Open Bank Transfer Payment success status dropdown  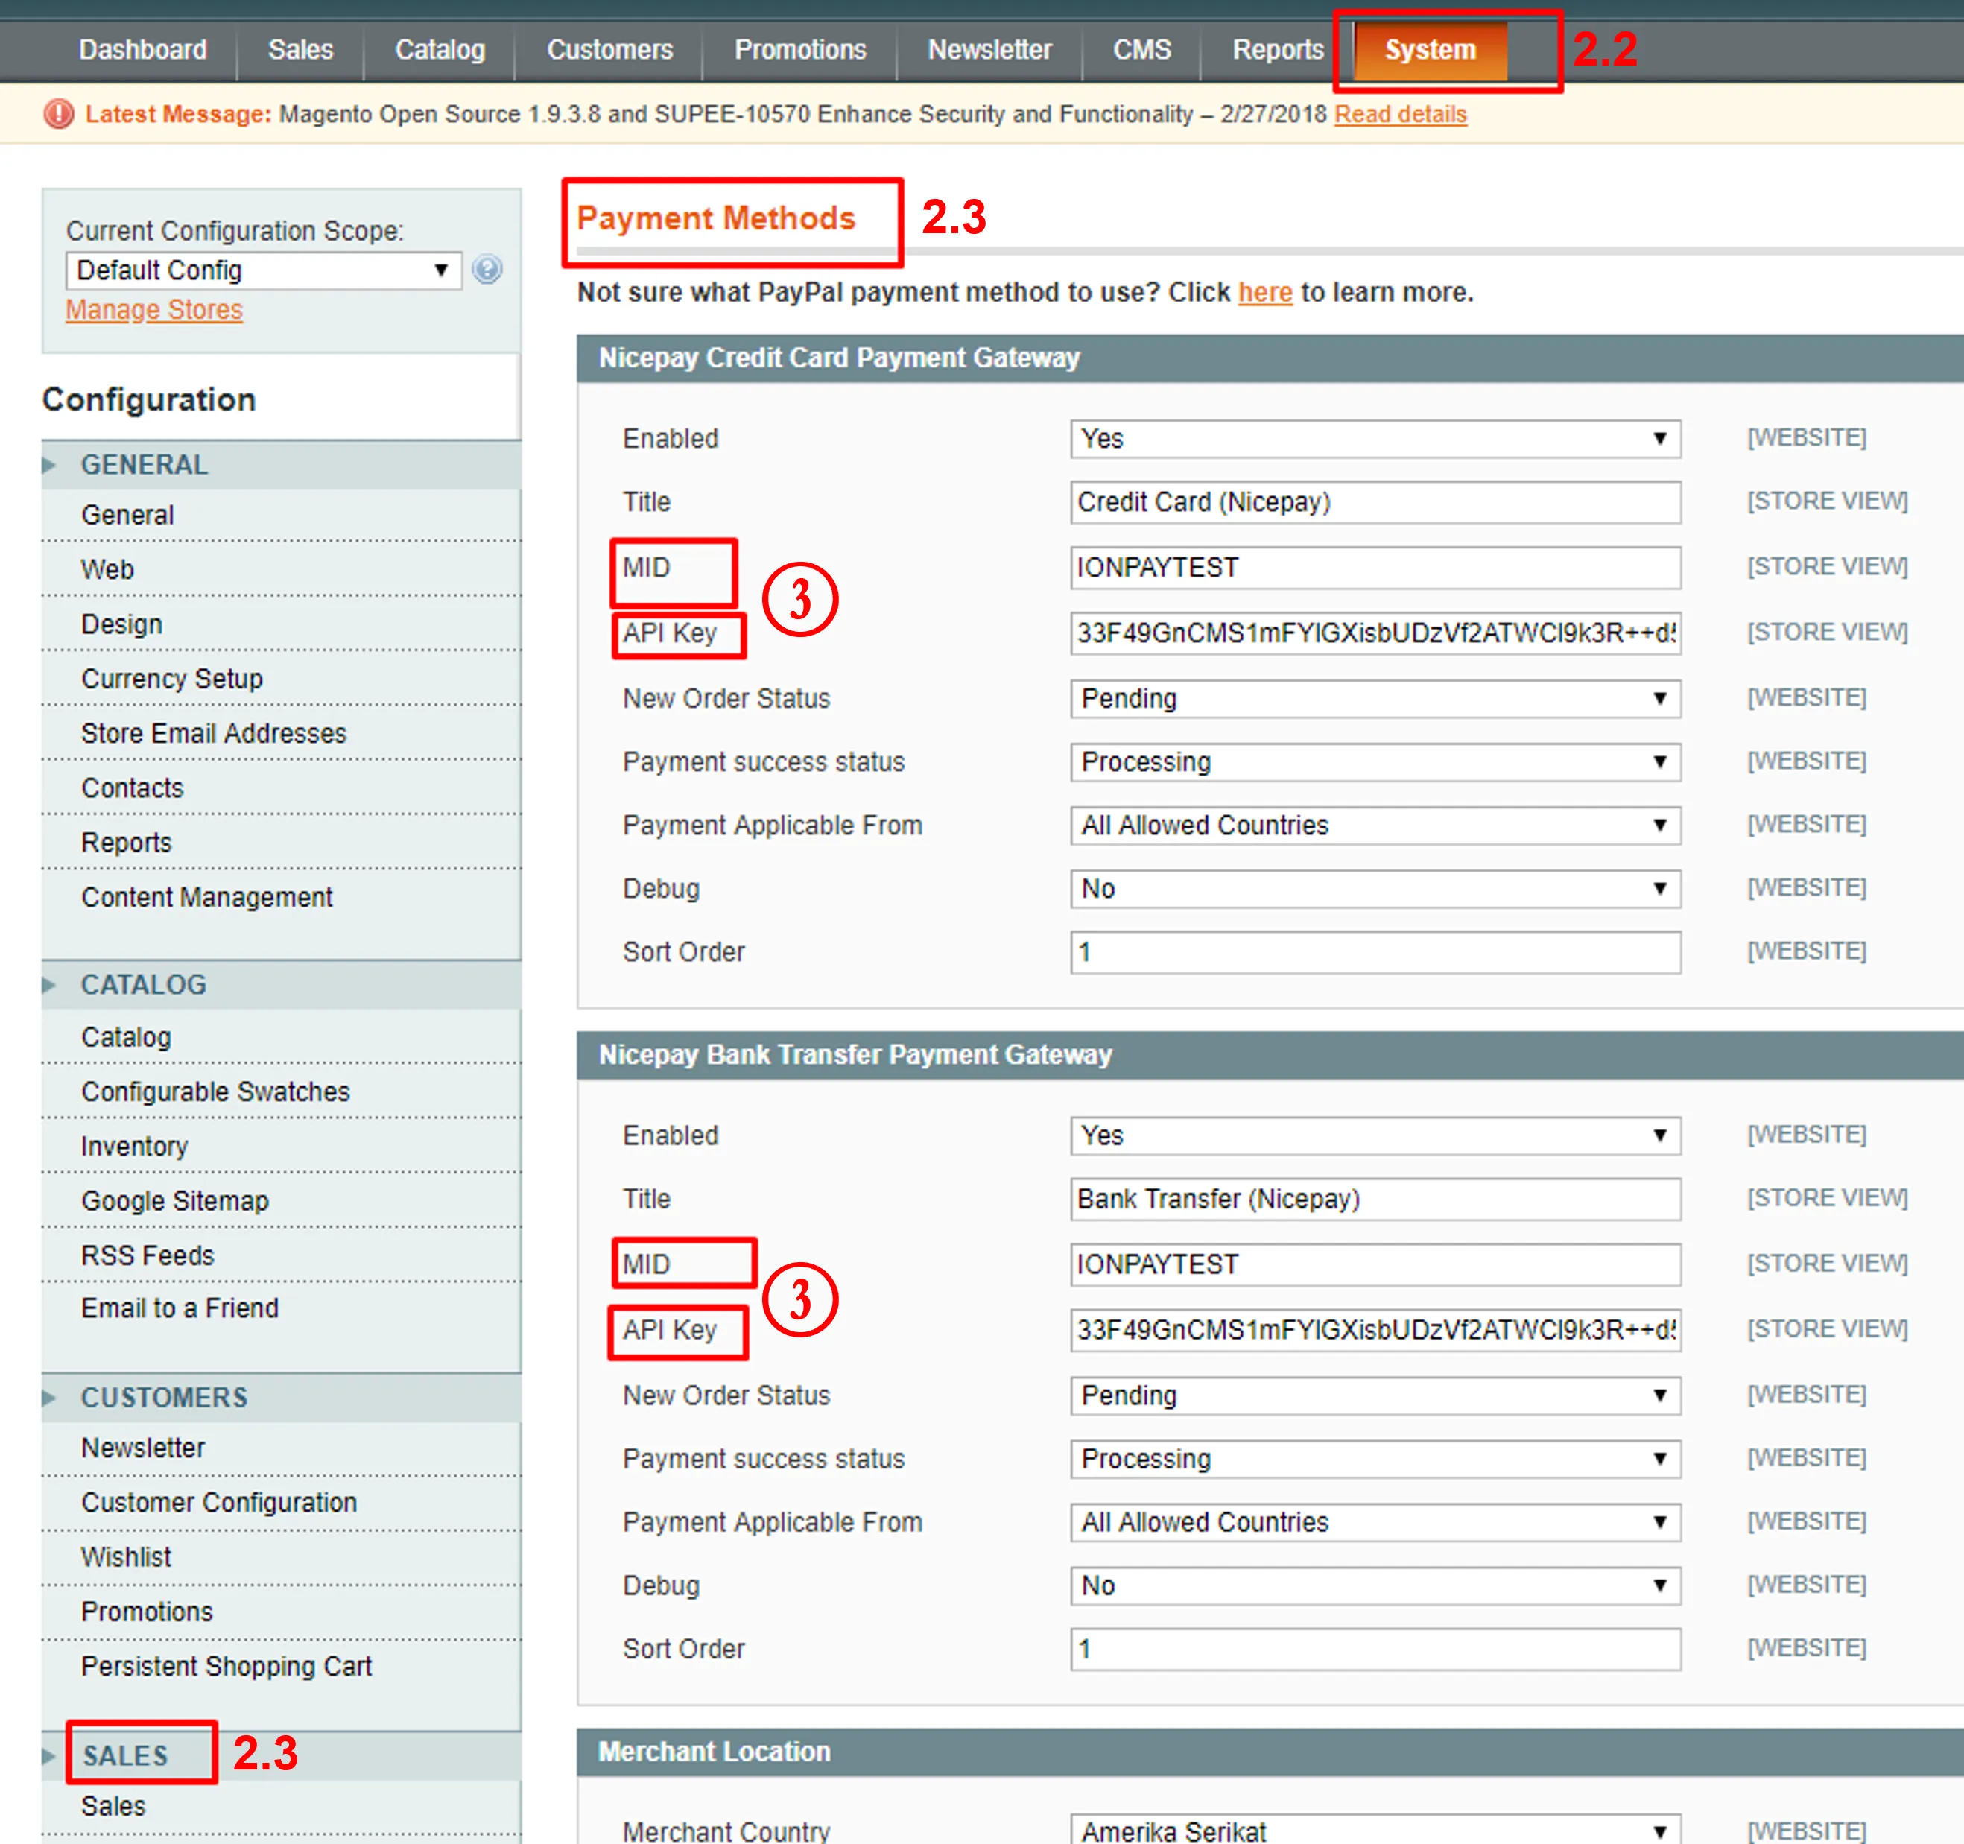[x=1375, y=1458]
